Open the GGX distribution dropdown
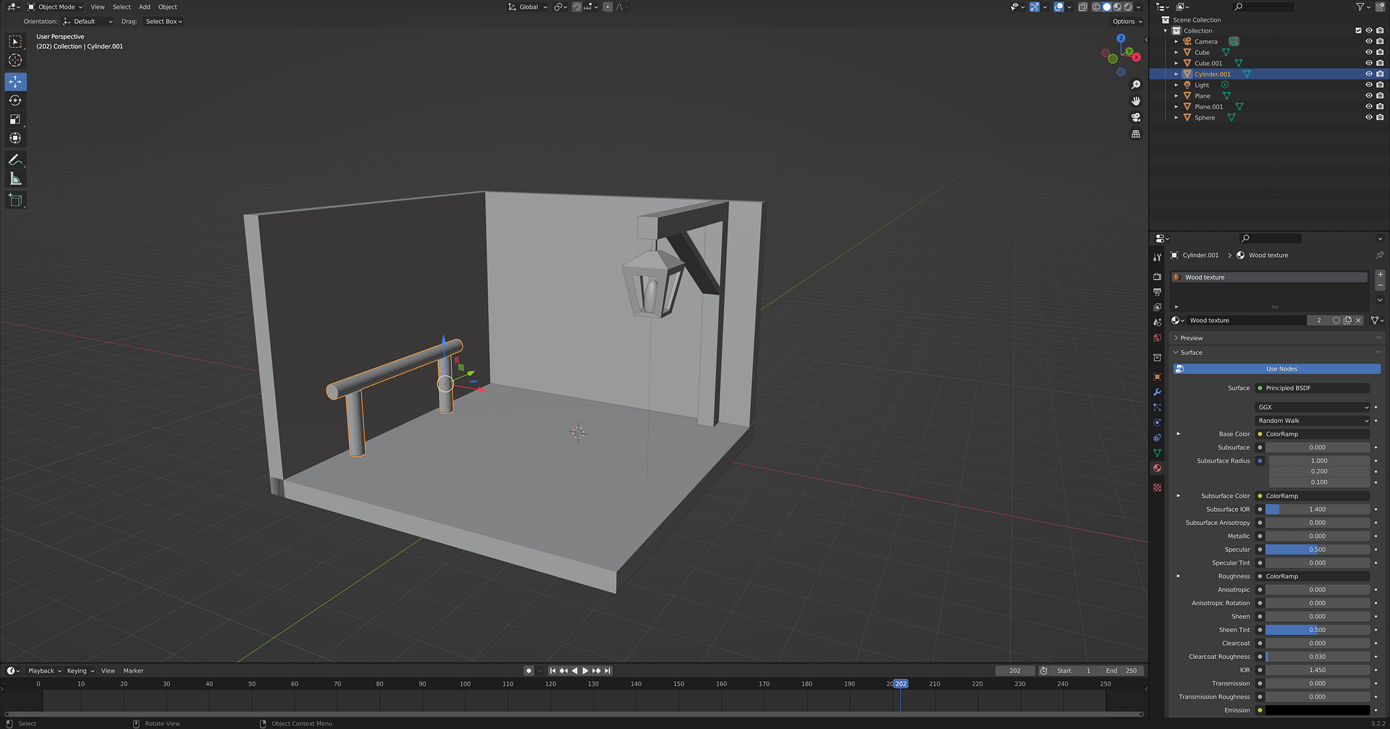This screenshot has height=729, width=1390. 1313,408
